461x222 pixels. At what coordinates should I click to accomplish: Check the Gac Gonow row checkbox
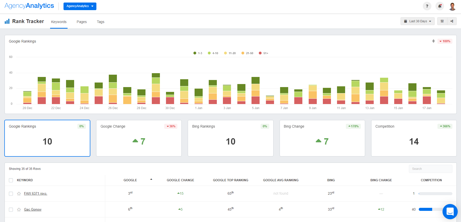(x=11, y=210)
